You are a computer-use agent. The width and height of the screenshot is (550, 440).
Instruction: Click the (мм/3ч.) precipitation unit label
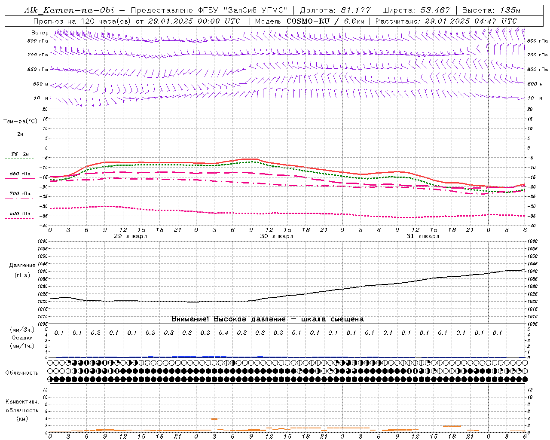click(x=22, y=330)
